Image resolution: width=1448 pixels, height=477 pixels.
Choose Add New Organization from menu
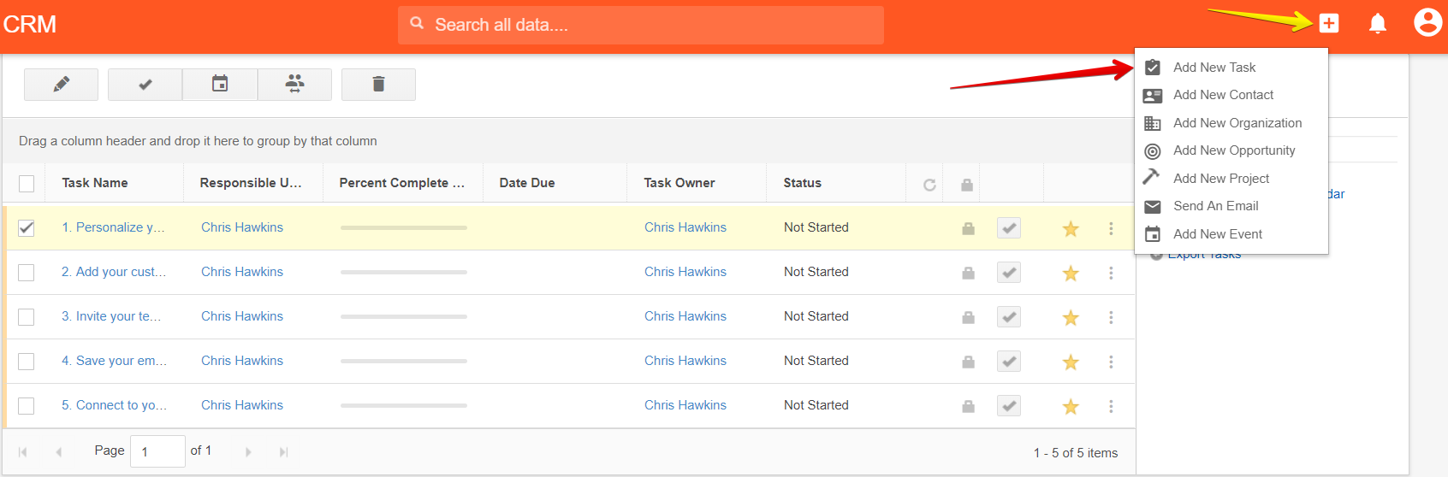pyautogui.click(x=1231, y=123)
